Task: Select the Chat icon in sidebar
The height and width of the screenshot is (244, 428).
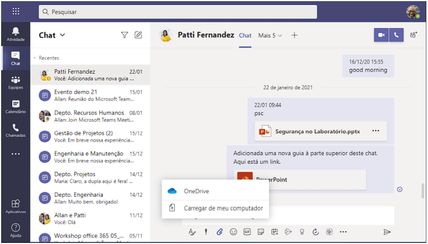Action: pos(15,58)
